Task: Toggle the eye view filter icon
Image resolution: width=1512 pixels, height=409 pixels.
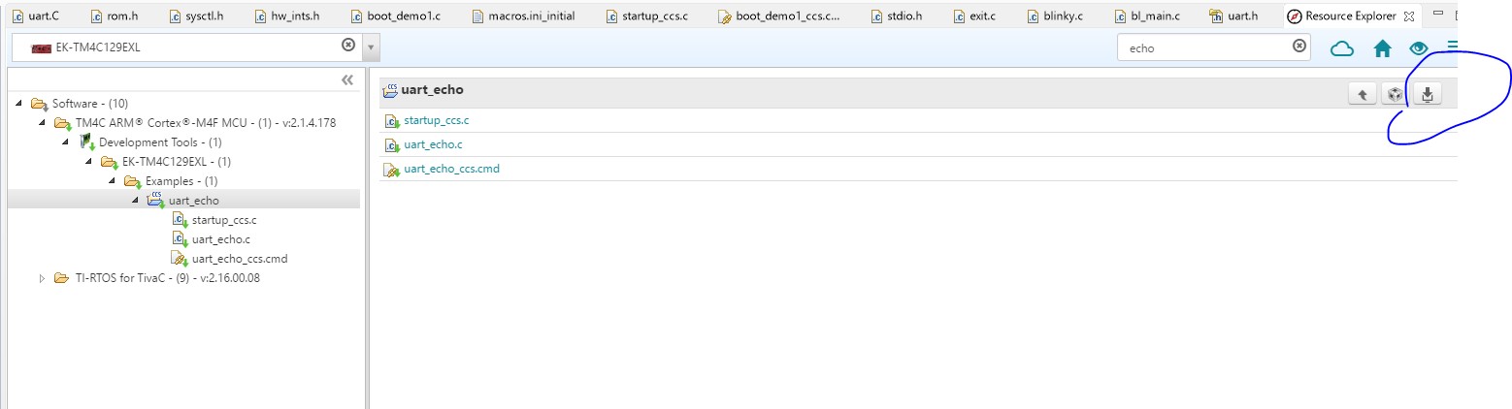Action: (x=1419, y=47)
